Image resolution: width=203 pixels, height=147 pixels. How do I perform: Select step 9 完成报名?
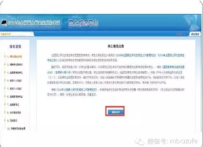(12, 121)
